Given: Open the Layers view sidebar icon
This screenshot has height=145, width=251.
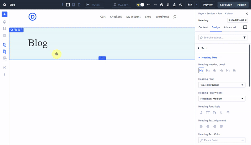Looking at the screenshot, I should pyautogui.click(x=4, y=22).
